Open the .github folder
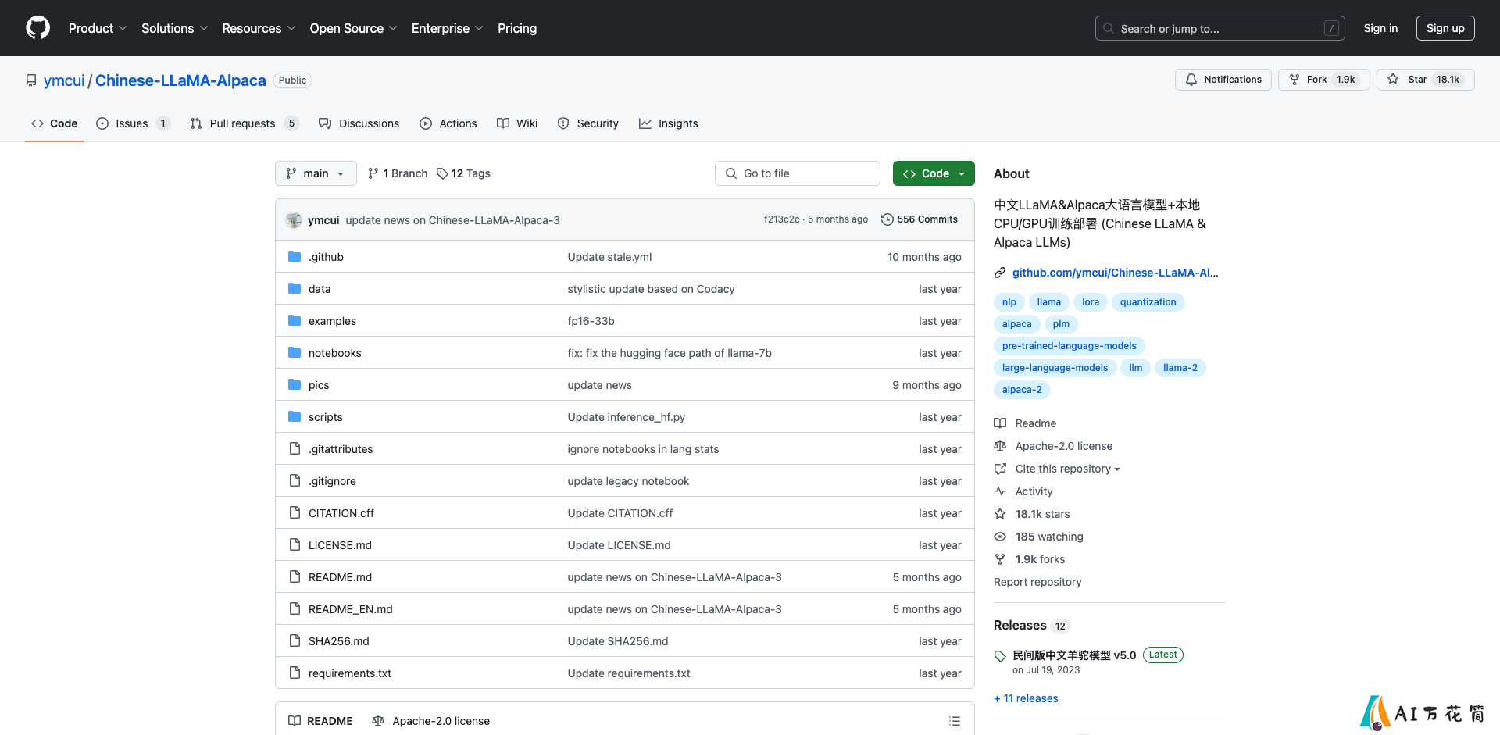The width and height of the screenshot is (1500, 735). pyautogui.click(x=326, y=257)
